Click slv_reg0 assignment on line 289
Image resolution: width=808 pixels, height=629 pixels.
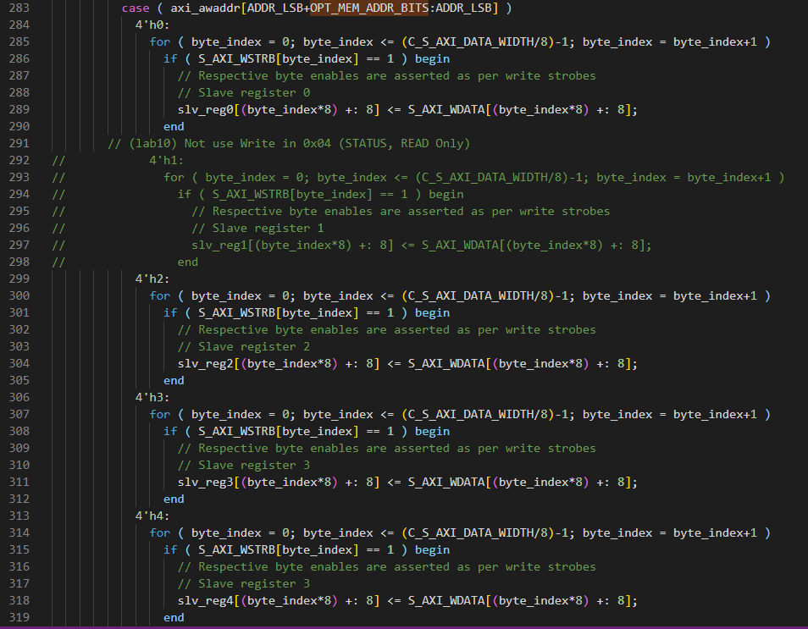[x=407, y=110]
